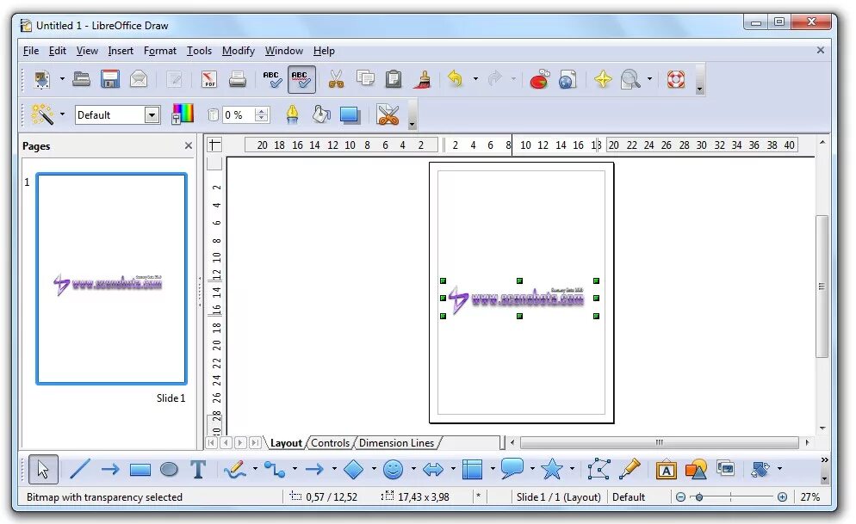Click the Print icon
856x524 pixels.
(x=237, y=80)
